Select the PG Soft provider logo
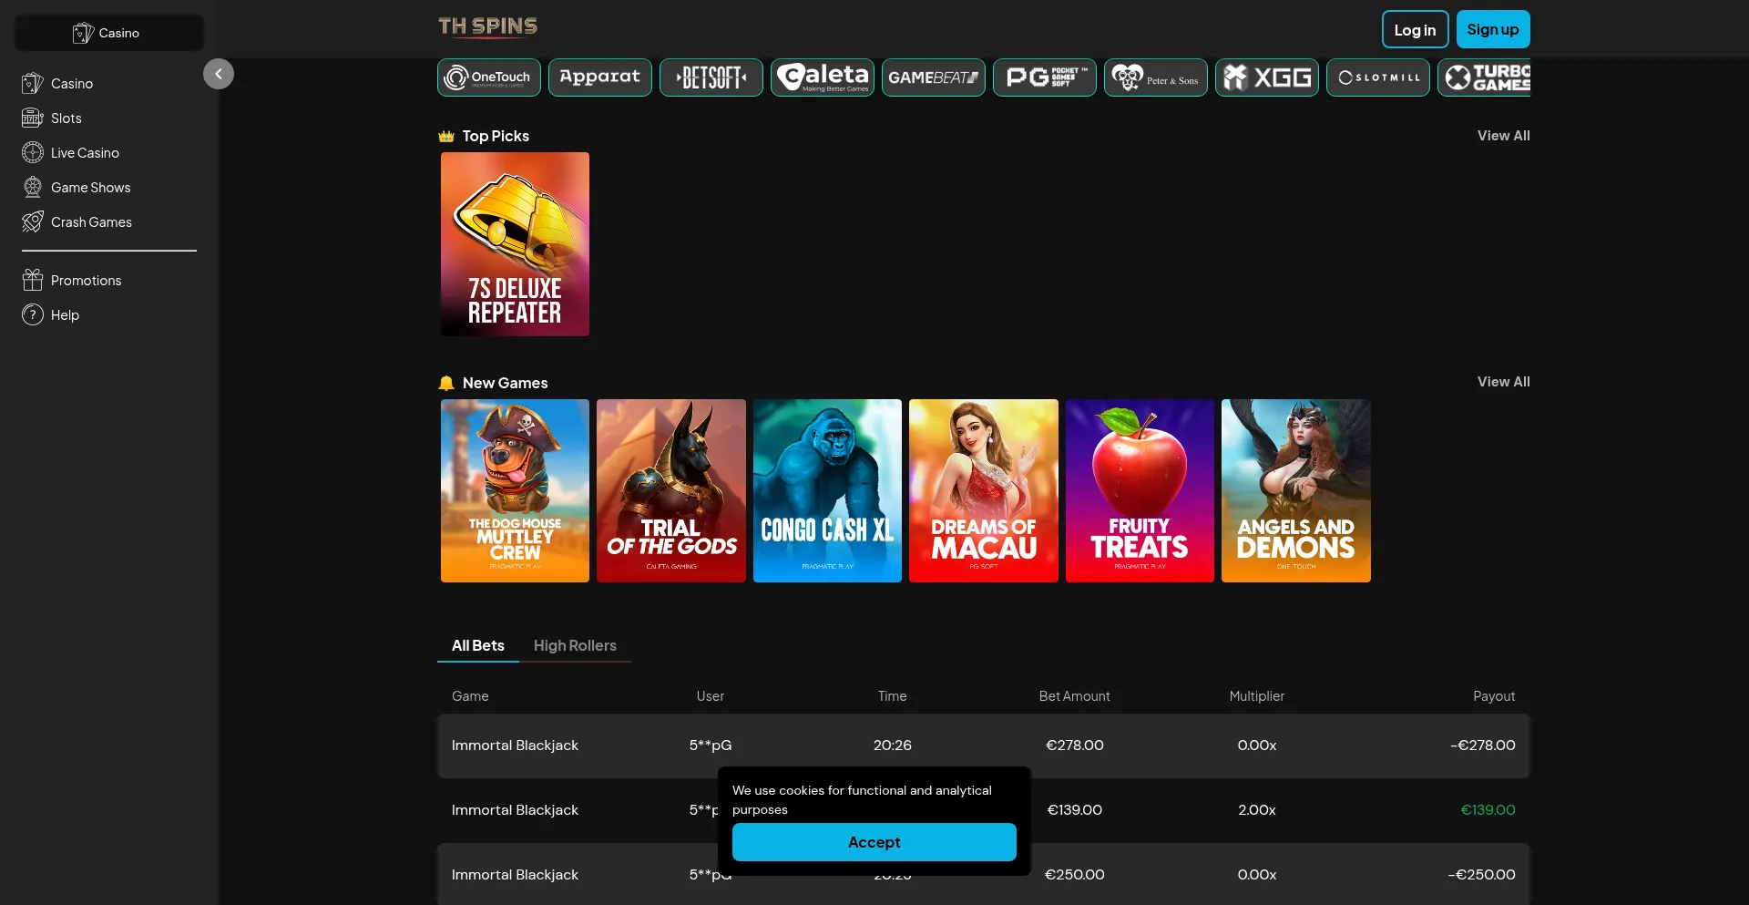1749x905 pixels. point(1045,77)
